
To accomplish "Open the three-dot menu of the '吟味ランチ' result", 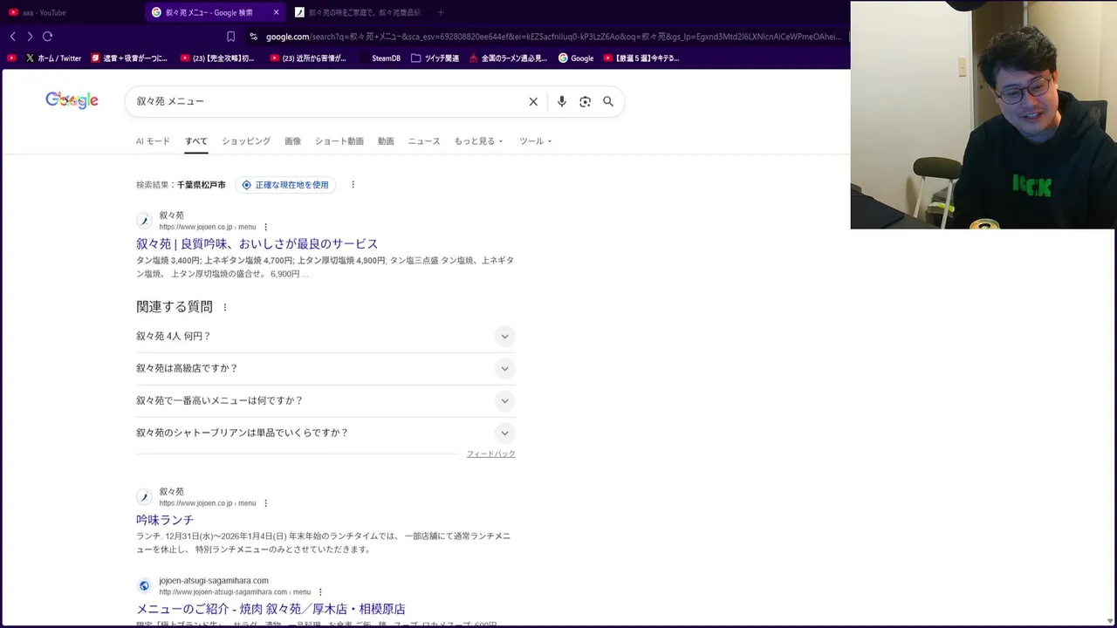I will point(266,503).
